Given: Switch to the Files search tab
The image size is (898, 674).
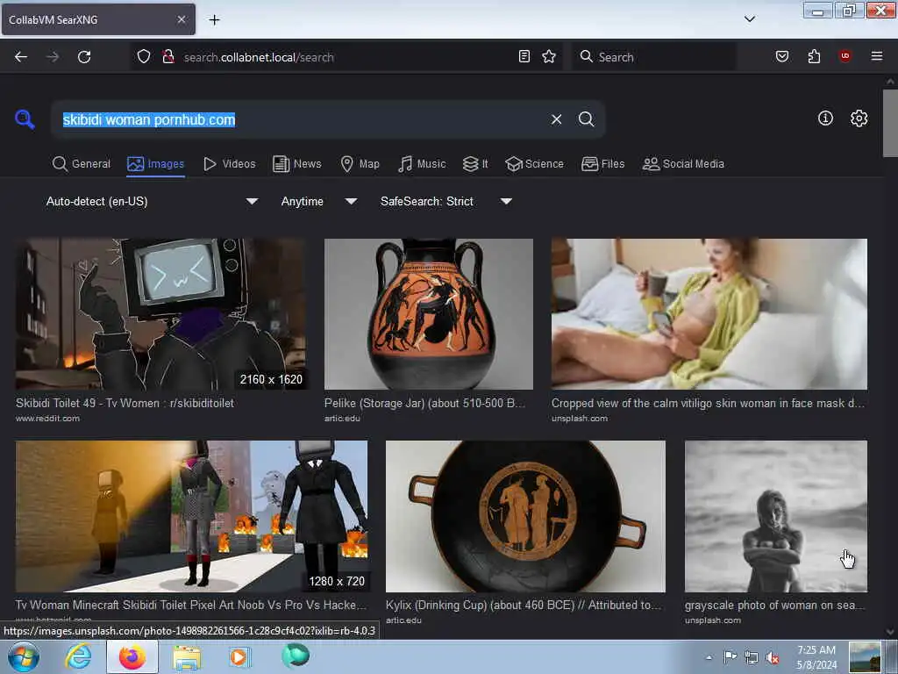Looking at the screenshot, I should coord(603,164).
